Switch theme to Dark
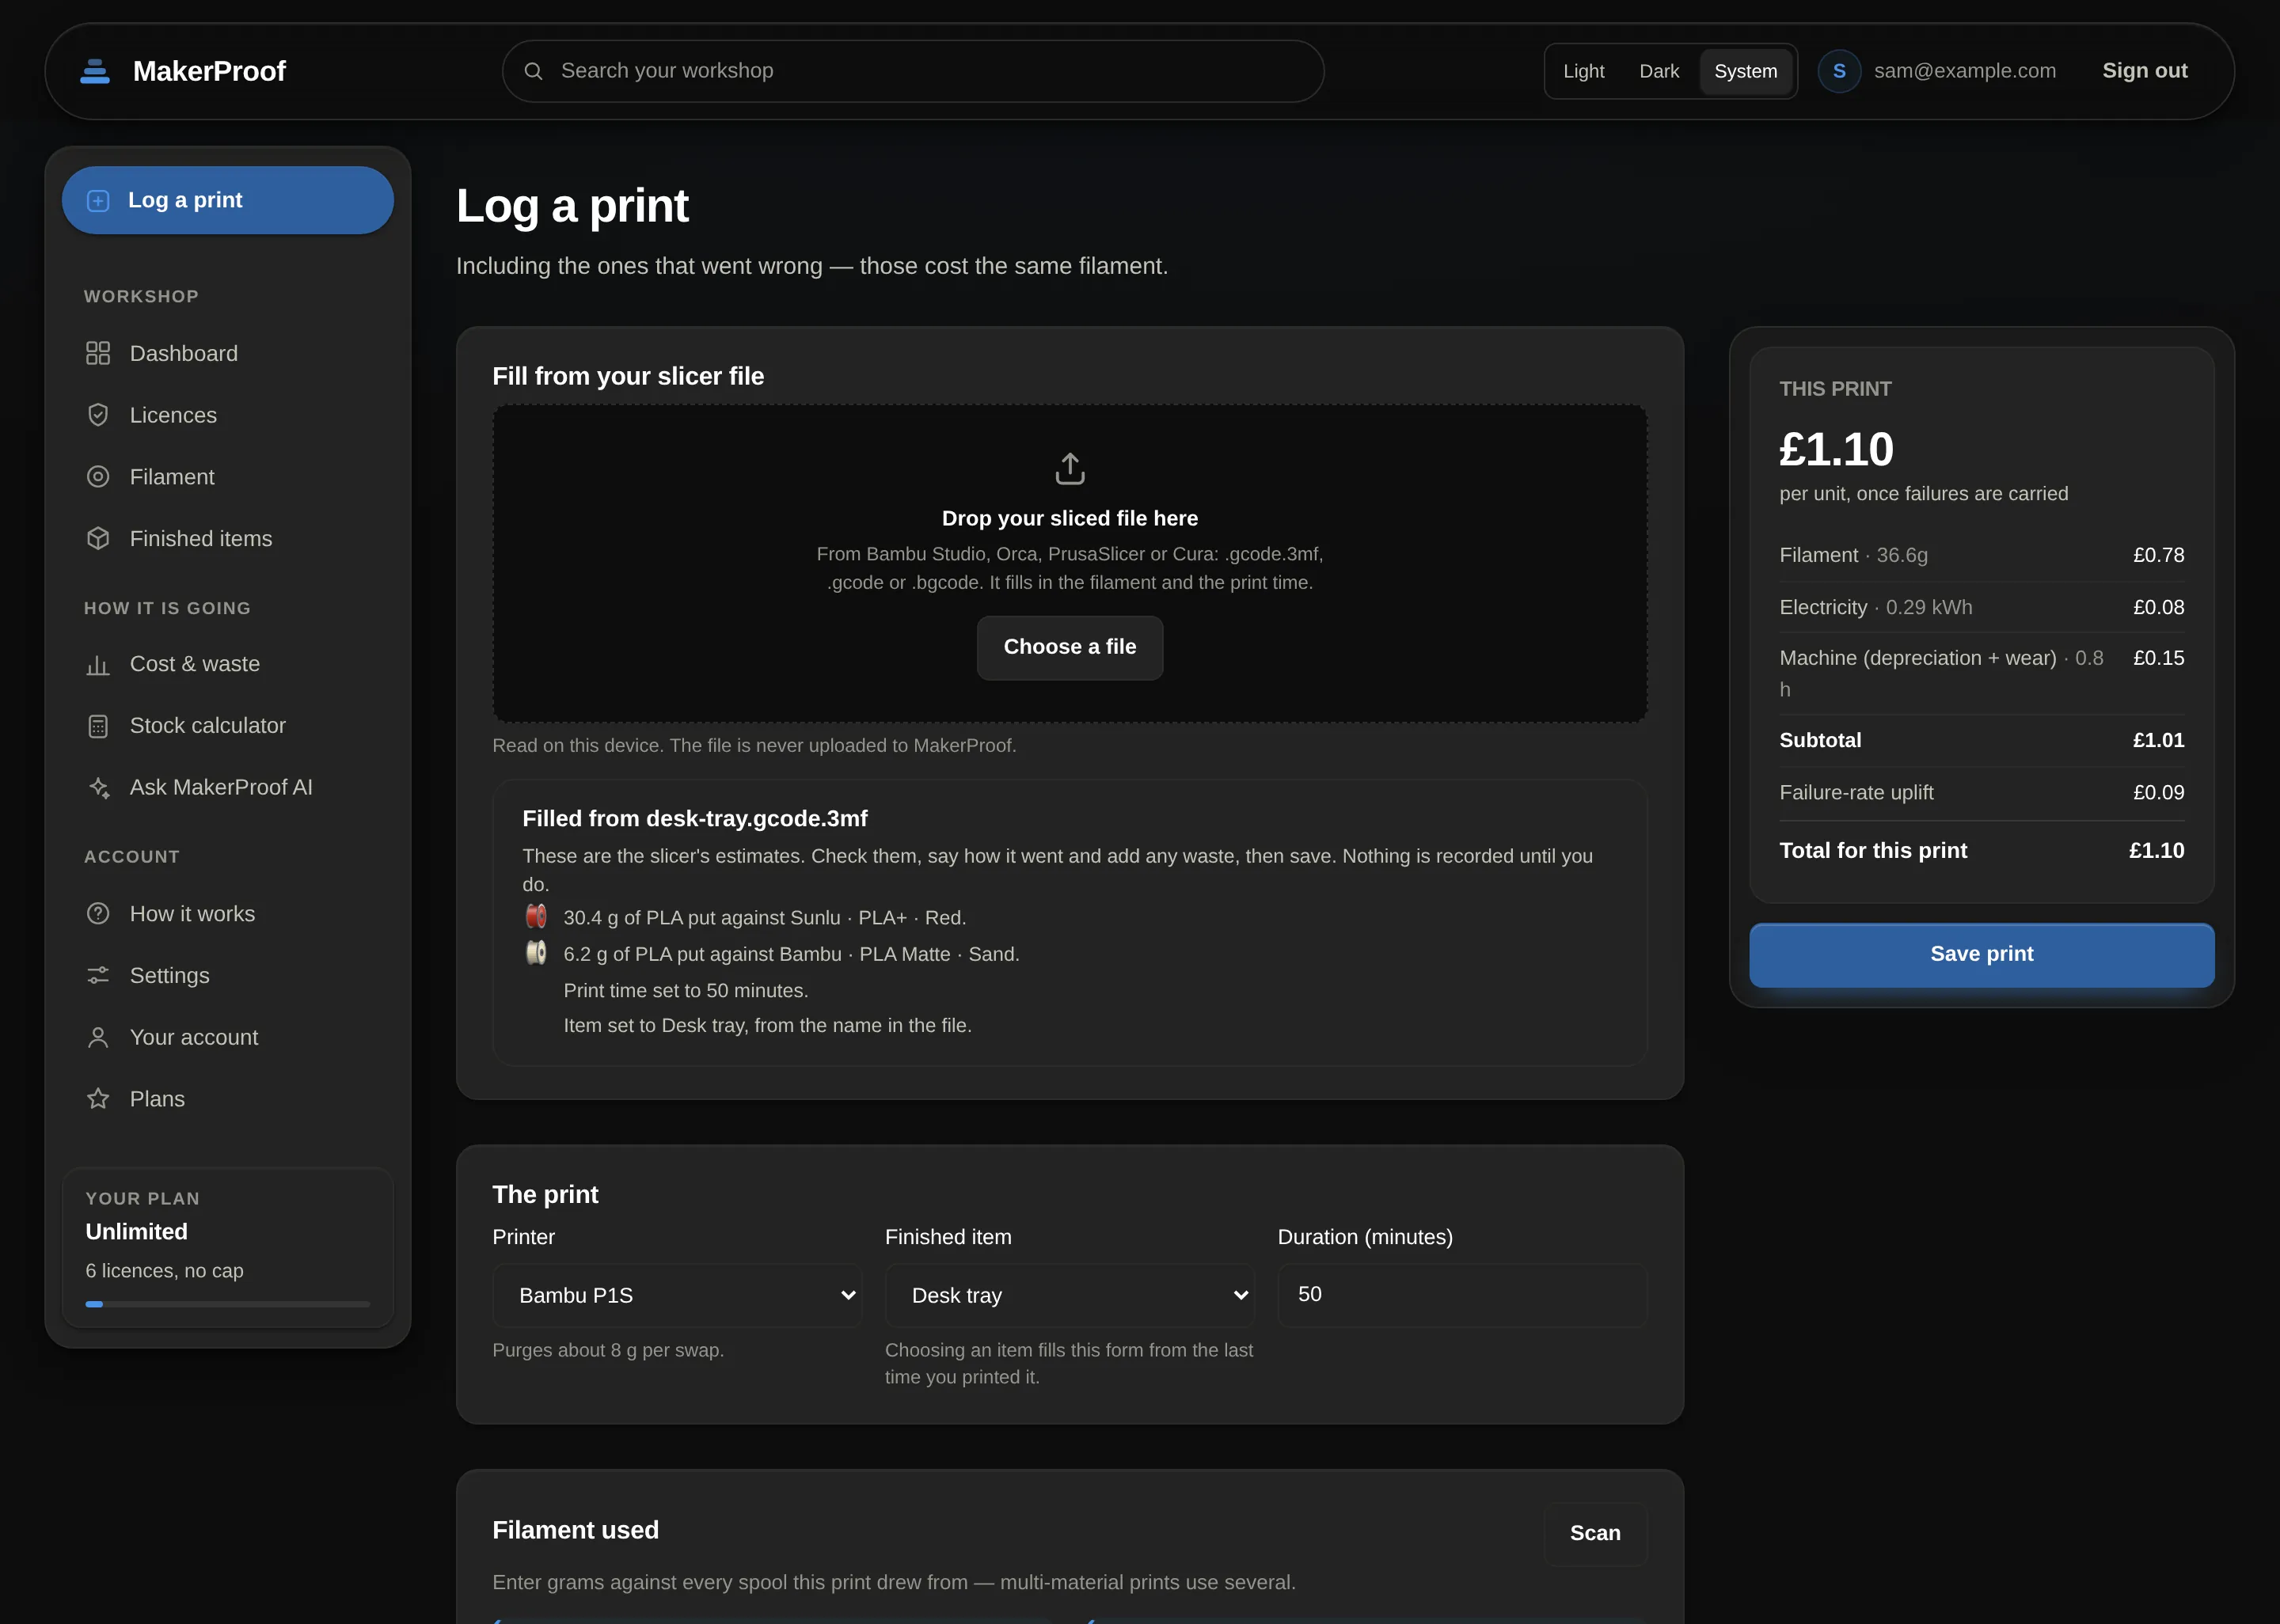 1659,71
